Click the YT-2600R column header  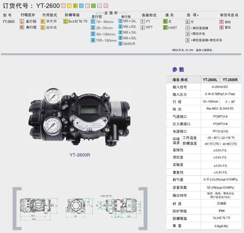230,80
